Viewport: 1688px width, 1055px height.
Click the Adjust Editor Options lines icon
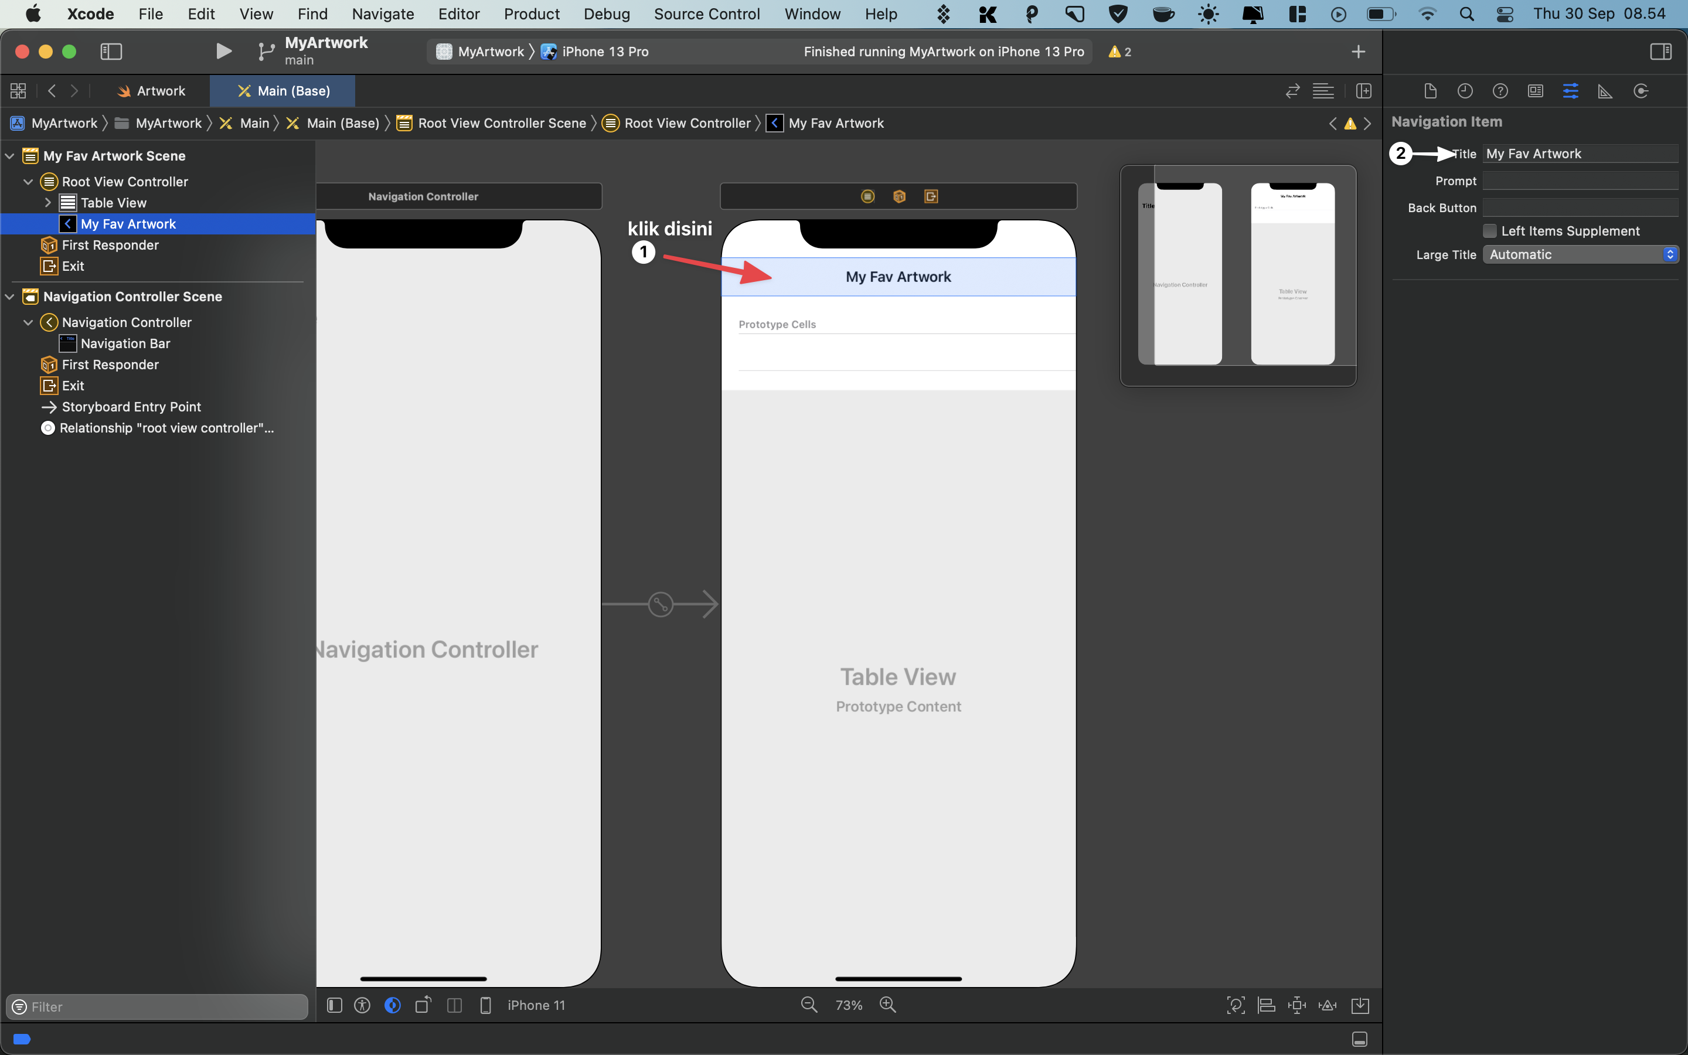1322,91
